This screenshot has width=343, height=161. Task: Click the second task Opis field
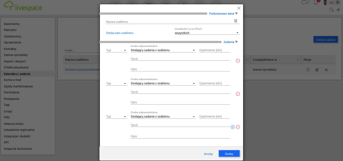click(x=180, y=102)
